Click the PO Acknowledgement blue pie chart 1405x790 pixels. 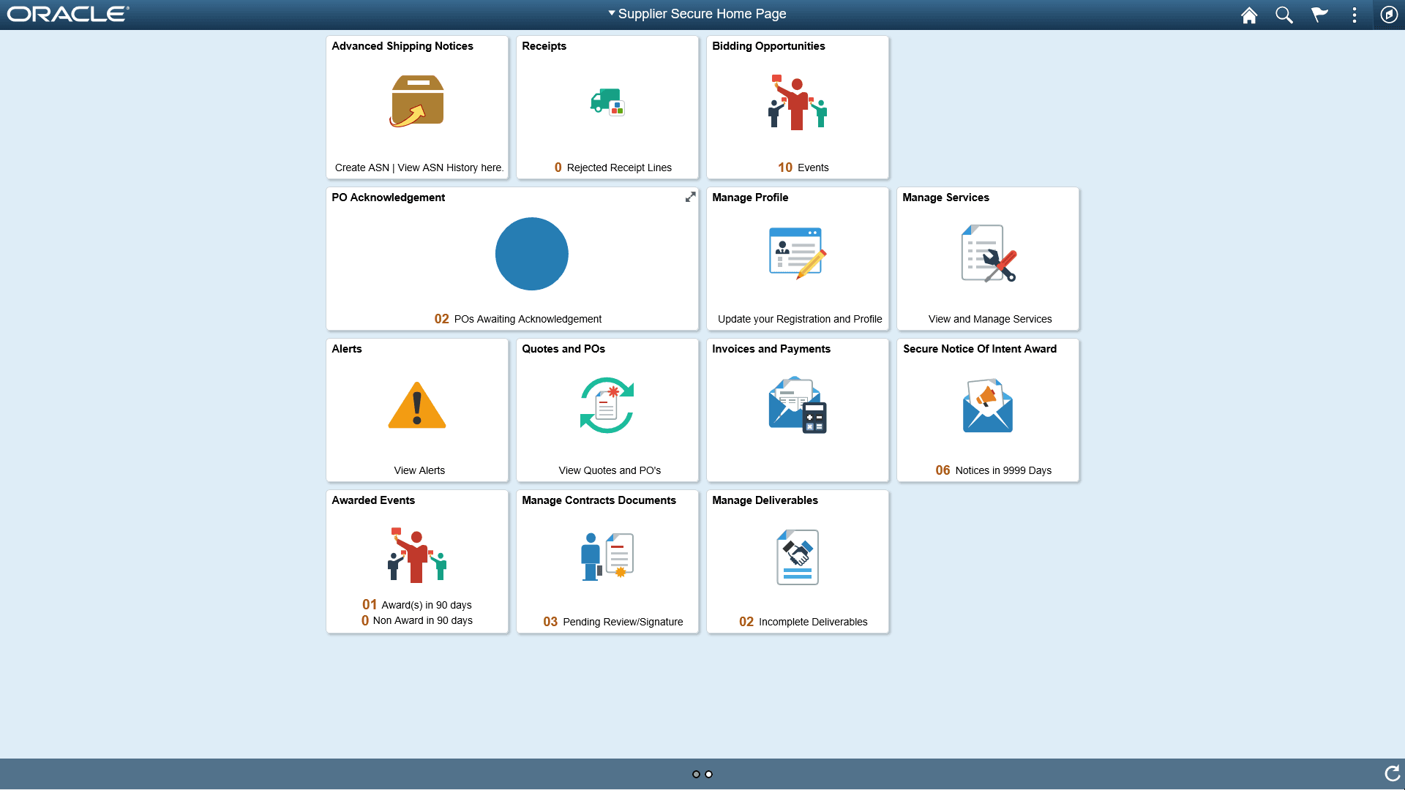coord(532,254)
